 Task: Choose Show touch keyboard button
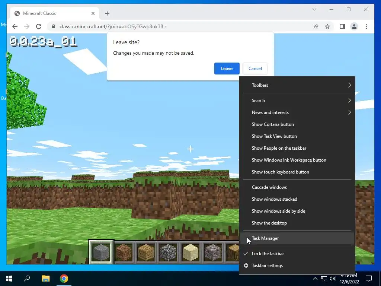[297, 172]
